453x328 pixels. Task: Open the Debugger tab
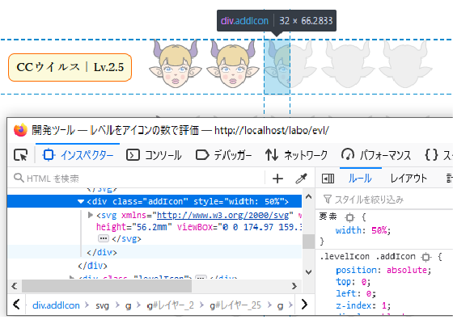point(223,155)
